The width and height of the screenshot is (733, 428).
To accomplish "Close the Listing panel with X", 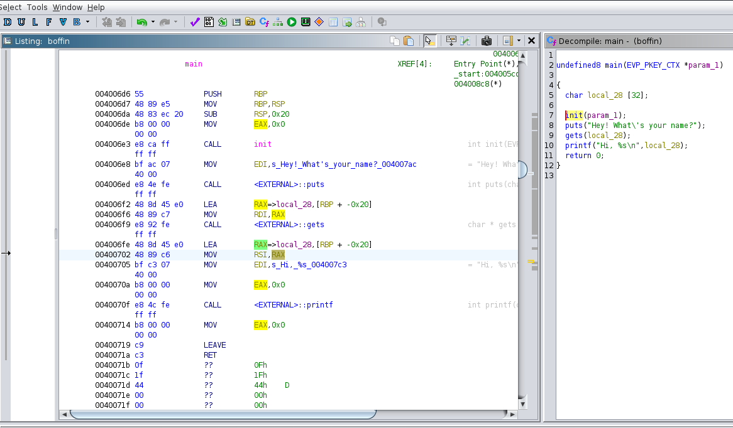I will tap(531, 41).
